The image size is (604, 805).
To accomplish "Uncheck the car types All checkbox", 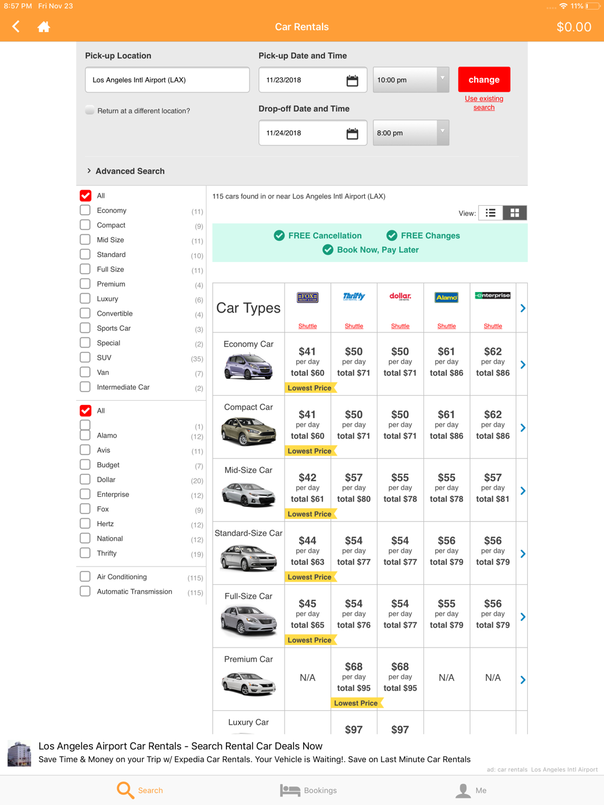I will pyautogui.click(x=85, y=196).
